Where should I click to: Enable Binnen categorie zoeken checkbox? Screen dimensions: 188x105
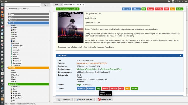click(x=7, y=9)
